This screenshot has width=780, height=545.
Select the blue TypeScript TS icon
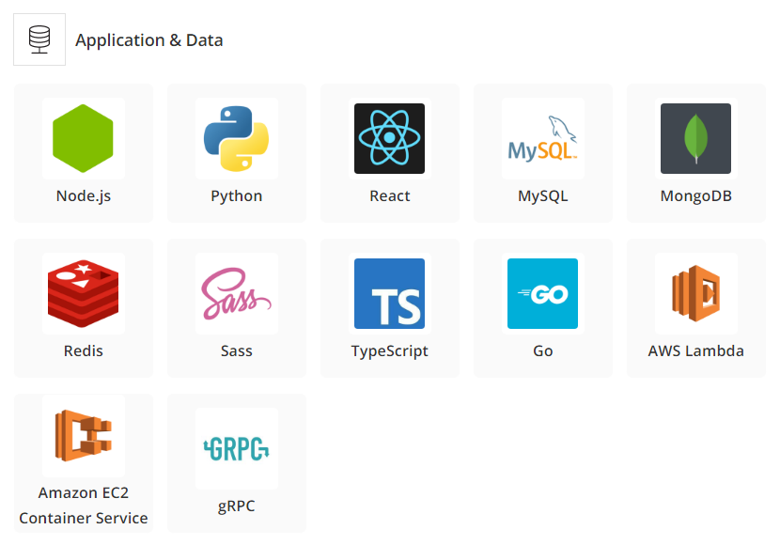[x=389, y=293]
